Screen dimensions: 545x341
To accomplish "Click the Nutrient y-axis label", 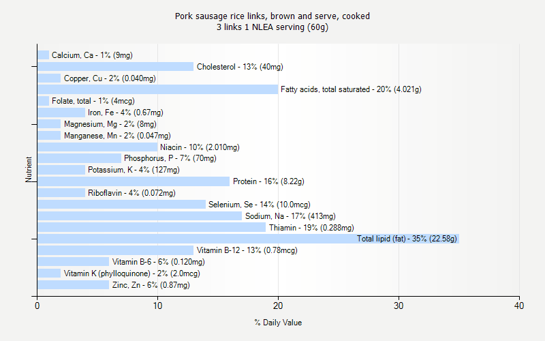I will (x=29, y=170).
